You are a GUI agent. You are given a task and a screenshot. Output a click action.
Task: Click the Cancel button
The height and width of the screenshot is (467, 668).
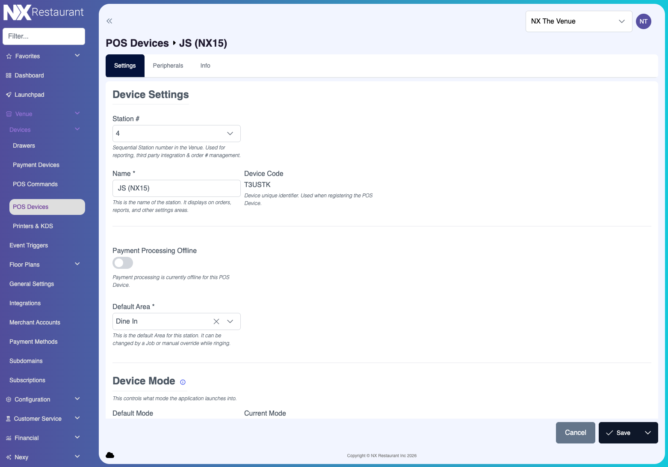(575, 432)
